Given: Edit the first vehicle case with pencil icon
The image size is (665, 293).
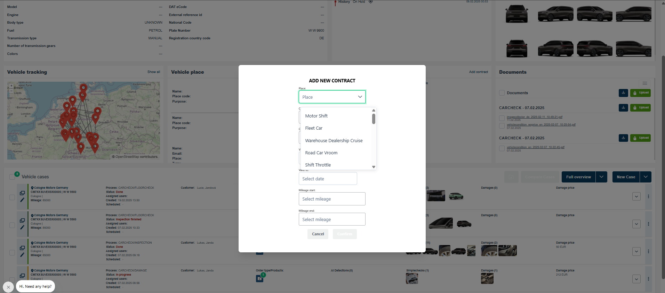Looking at the screenshot, I should pyautogui.click(x=22, y=200).
